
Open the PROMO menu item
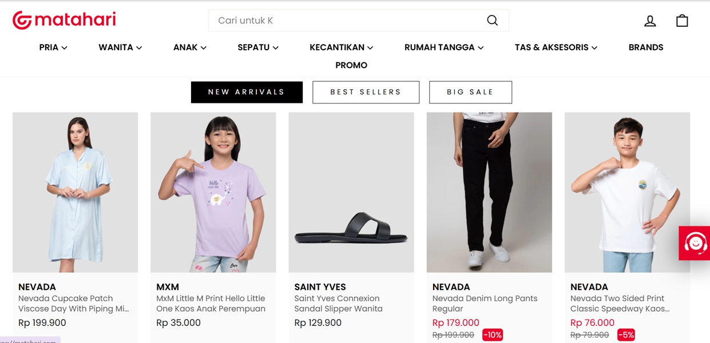(351, 65)
